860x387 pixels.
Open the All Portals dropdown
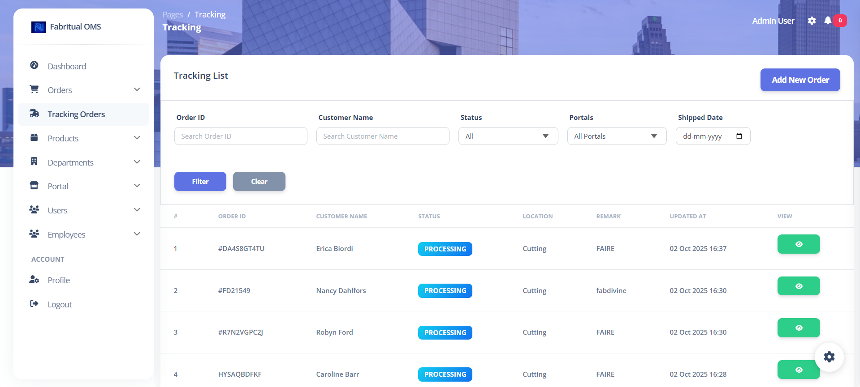coord(616,136)
